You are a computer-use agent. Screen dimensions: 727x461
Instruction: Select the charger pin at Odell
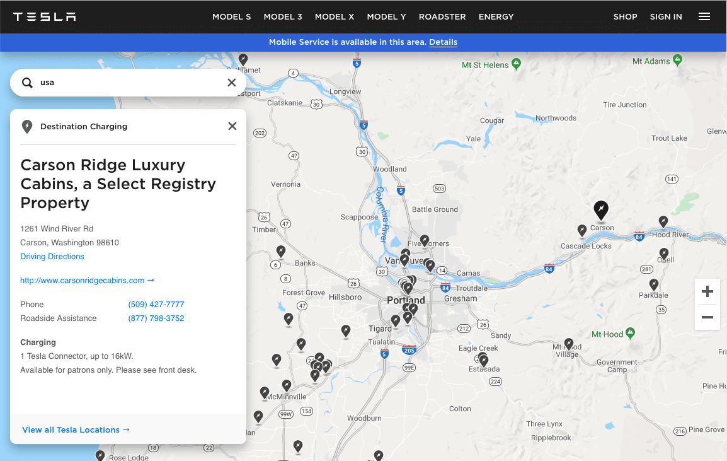pyautogui.click(x=664, y=254)
